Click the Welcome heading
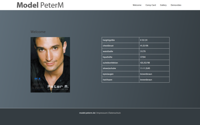The image size is (200, 125). pos(38,32)
